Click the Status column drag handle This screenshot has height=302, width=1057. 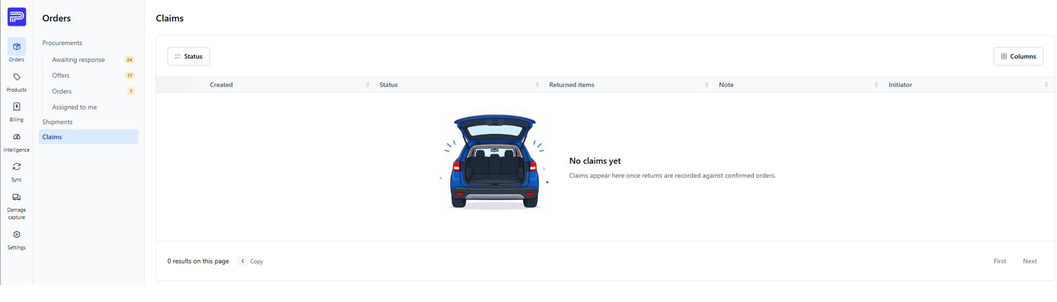[x=537, y=85]
